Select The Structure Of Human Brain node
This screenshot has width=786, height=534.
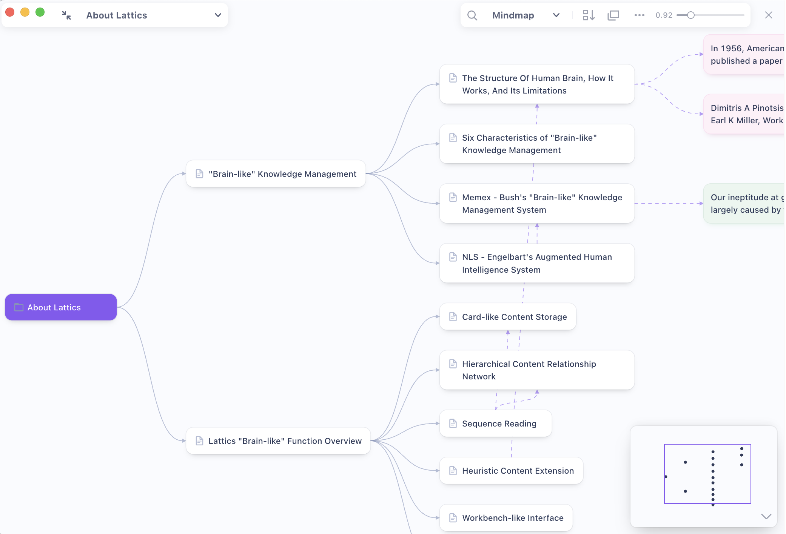[537, 84]
